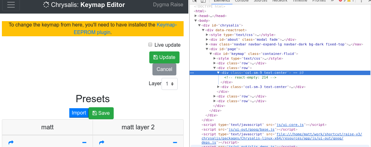This screenshot has height=147, width=371.
Task: Select the matt layer 2 preset header
Action: (138, 127)
